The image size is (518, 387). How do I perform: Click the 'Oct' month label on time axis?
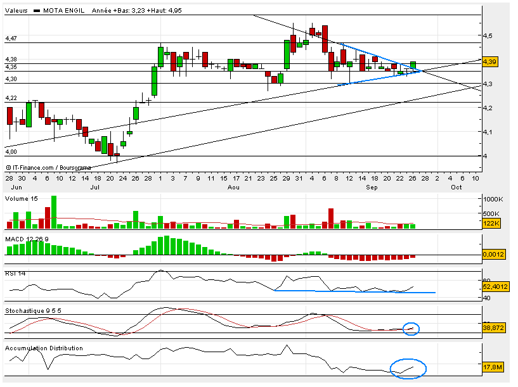coord(456,187)
